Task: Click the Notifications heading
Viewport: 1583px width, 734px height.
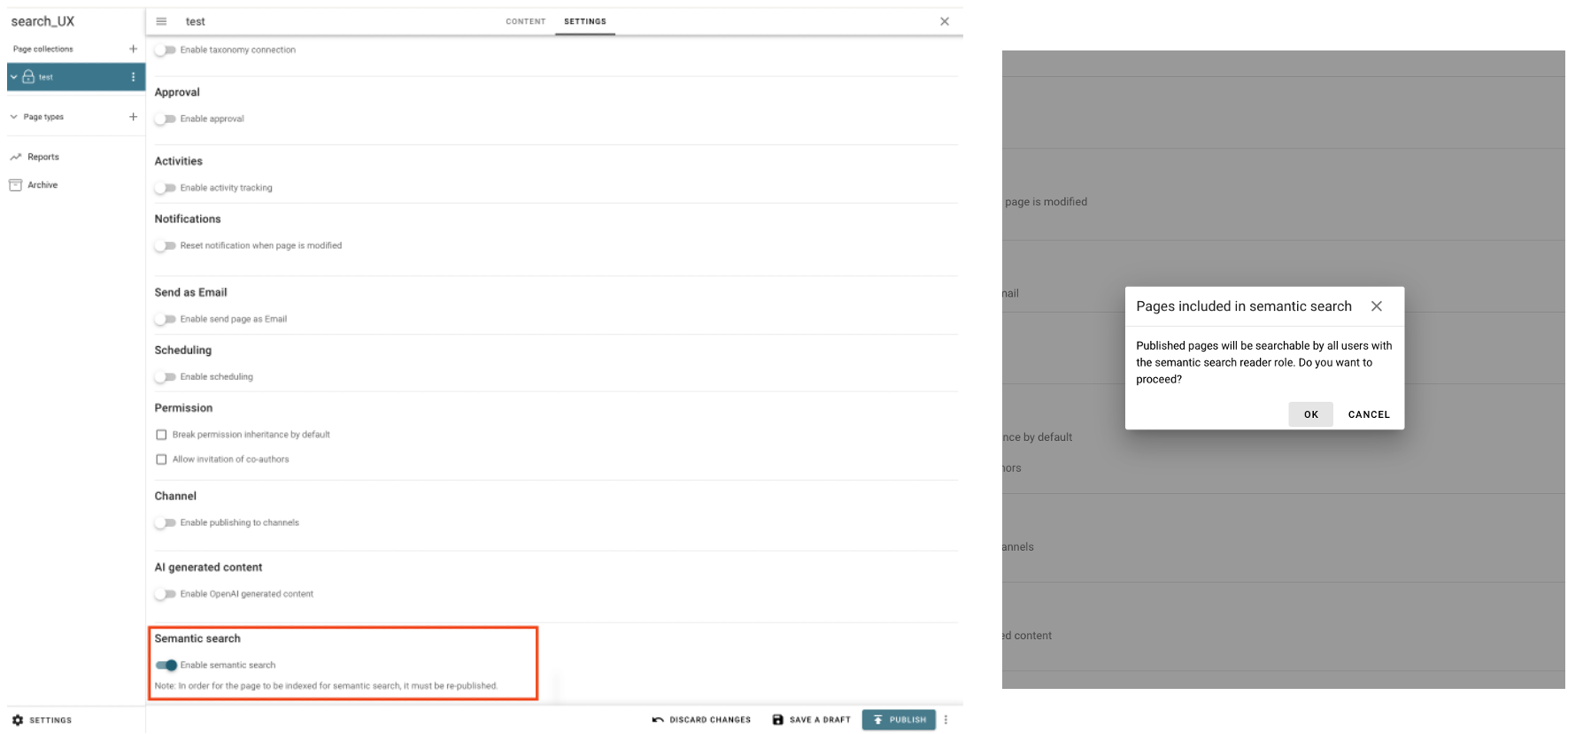Action: click(x=188, y=219)
